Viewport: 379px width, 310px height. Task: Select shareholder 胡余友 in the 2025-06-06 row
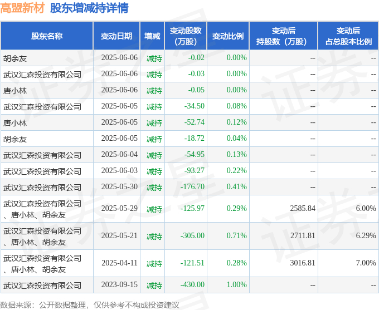pyautogui.click(x=15, y=58)
